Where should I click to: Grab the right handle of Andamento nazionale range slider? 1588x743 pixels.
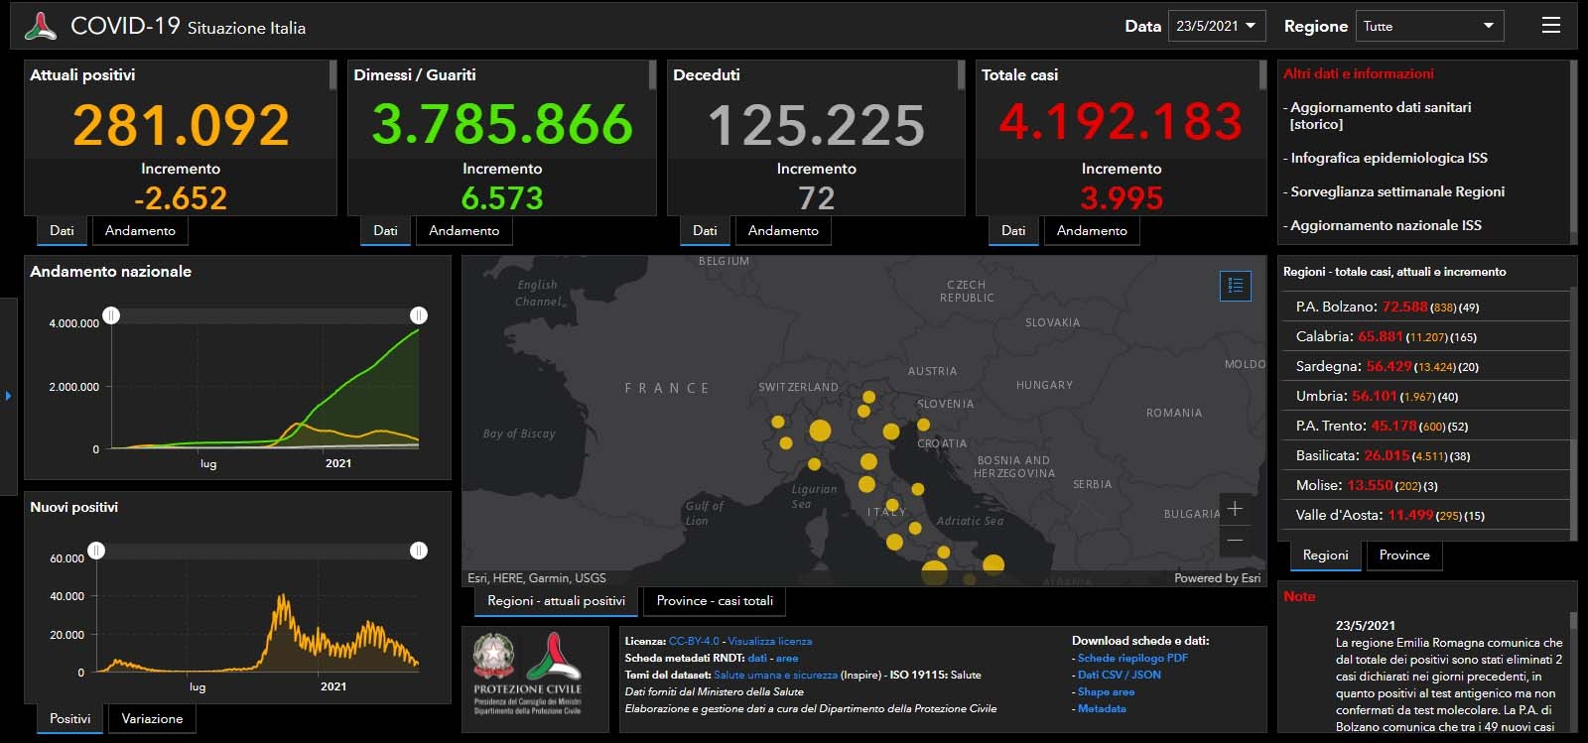point(419,315)
